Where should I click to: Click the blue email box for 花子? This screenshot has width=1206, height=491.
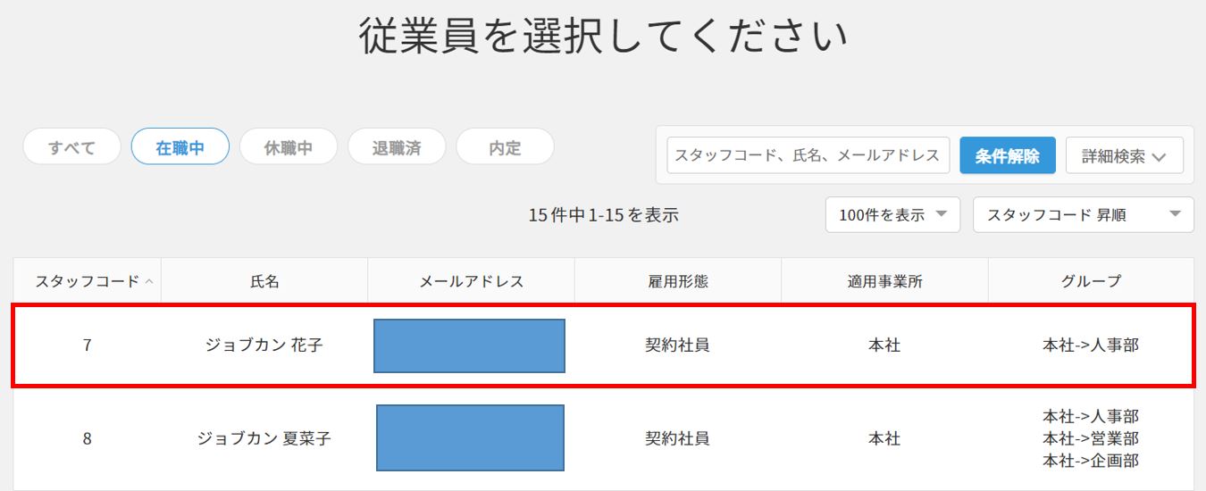coord(469,345)
